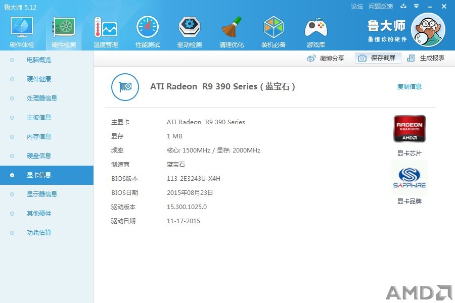Screen dimensions: 455x303
Task: Click the Sapphire brand logo
Action: tap(409, 178)
